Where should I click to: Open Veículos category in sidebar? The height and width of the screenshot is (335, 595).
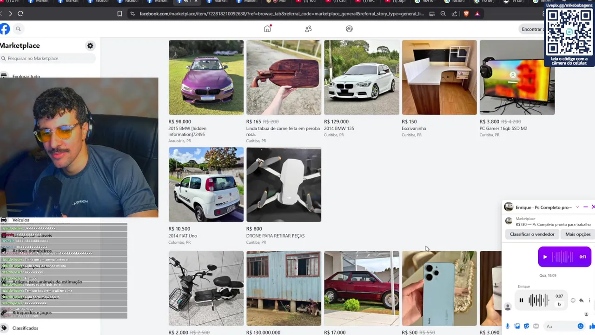20,220
